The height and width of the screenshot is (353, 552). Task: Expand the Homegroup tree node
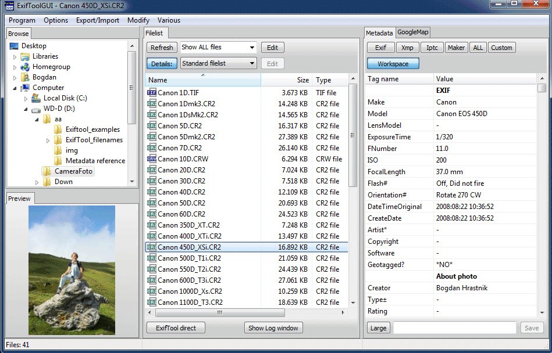[15, 67]
